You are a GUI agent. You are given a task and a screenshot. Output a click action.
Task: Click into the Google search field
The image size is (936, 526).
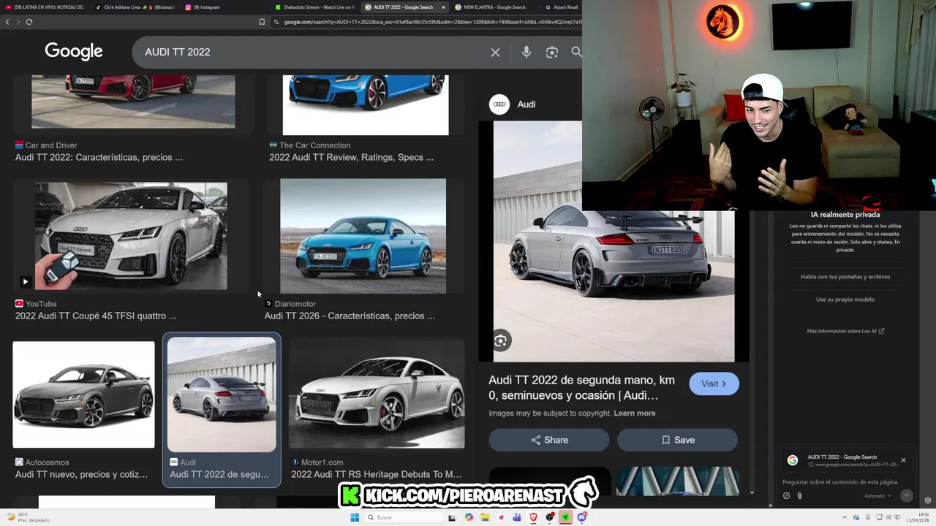point(314,52)
